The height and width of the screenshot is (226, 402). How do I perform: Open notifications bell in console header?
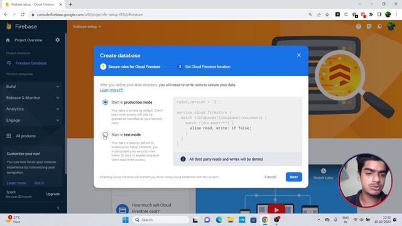coord(379,26)
